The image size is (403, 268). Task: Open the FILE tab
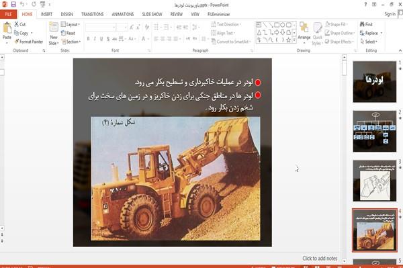(x=9, y=14)
